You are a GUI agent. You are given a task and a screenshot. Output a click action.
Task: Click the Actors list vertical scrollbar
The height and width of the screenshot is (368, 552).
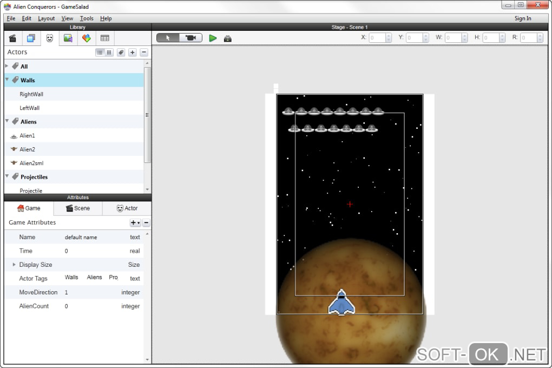click(x=147, y=115)
